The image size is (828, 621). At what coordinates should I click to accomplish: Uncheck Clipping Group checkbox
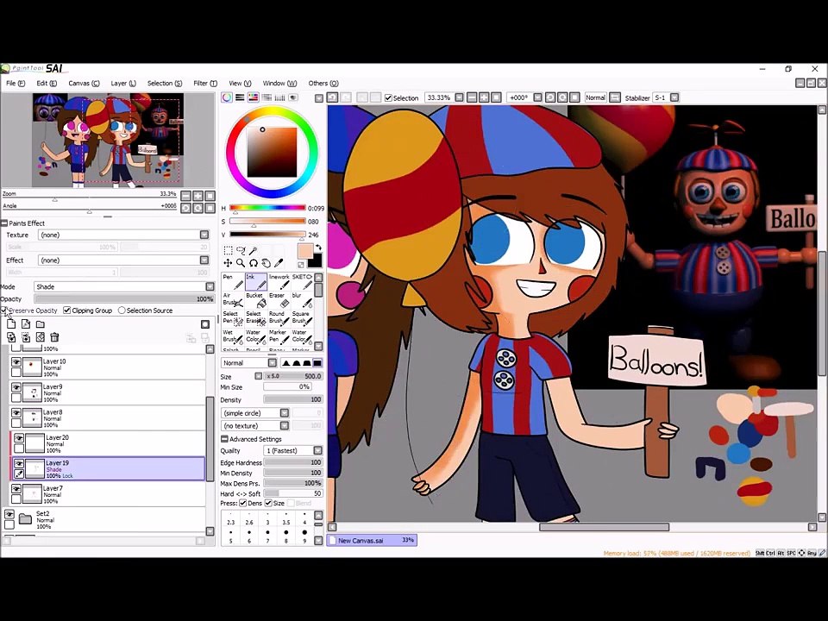[x=67, y=310]
